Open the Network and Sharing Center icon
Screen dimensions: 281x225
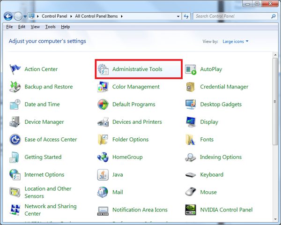(x=15, y=210)
